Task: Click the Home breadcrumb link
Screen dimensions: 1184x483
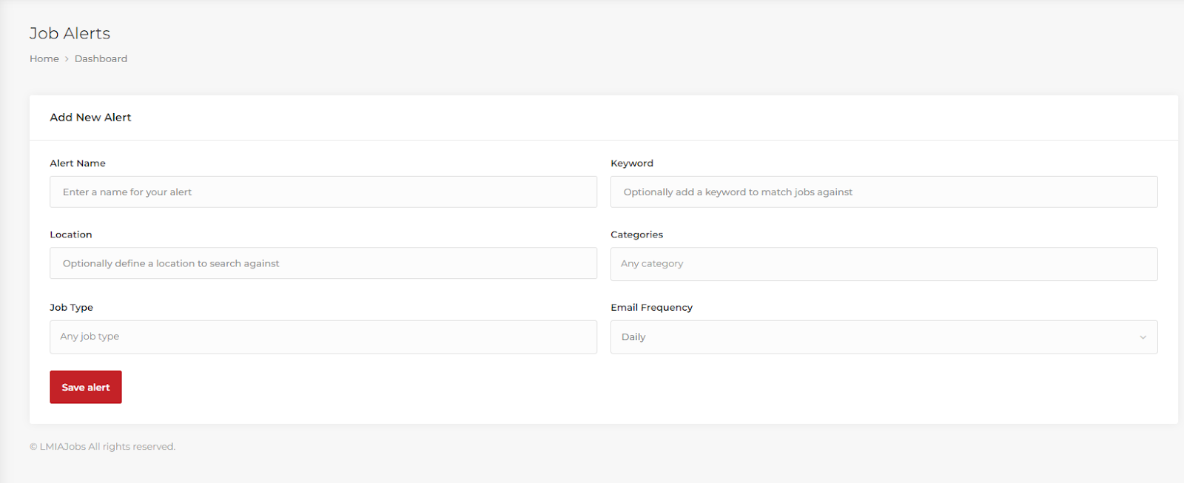Action: click(x=44, y=58)
